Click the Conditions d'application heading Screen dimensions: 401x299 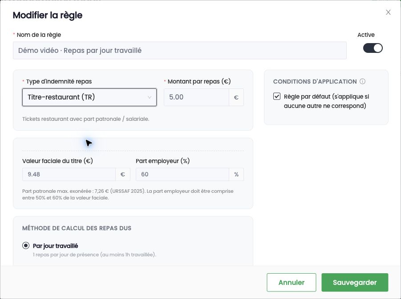[x=315, y=81]
